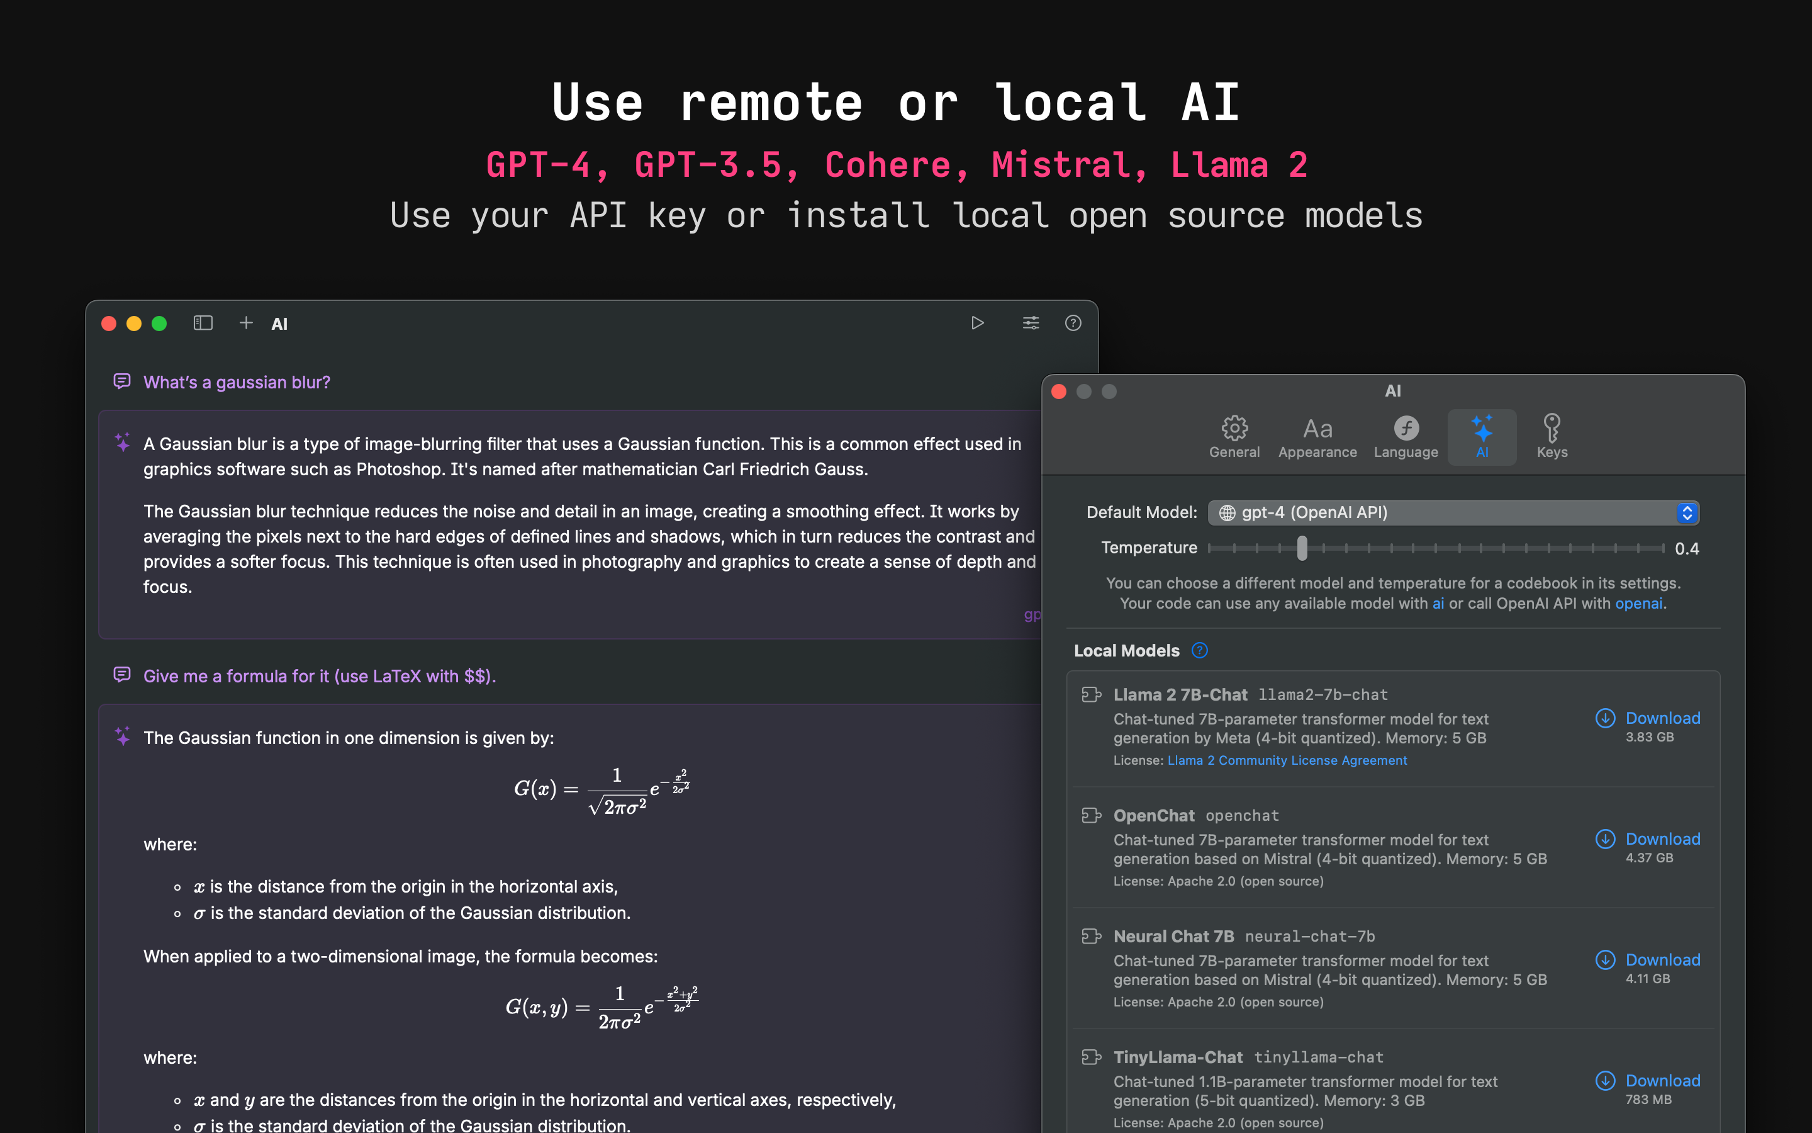This screenshot has width=1812, height=1133.
Task: Toggle the sidebar in the AI codebook window
Action: (203, 323)
